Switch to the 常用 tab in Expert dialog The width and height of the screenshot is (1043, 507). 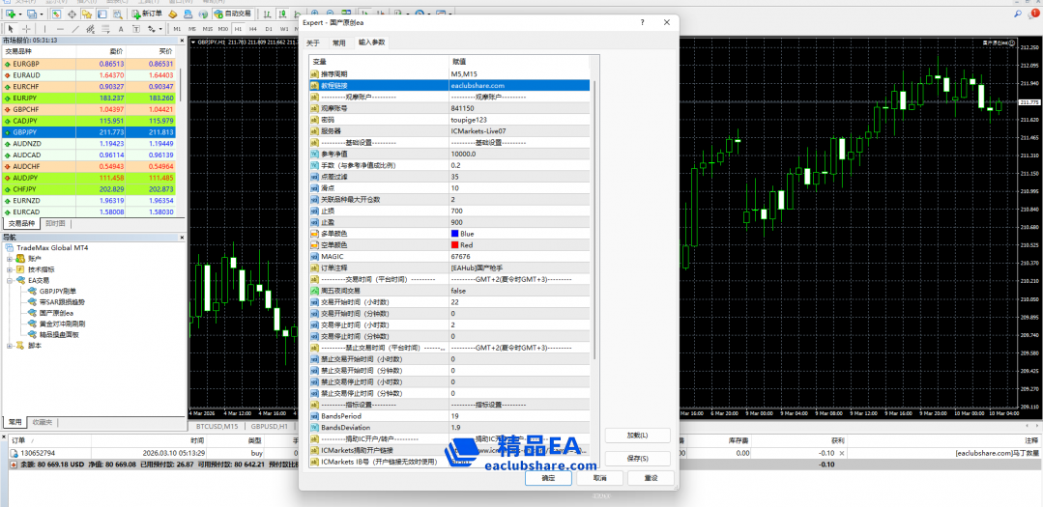click(x=338, y=42)
